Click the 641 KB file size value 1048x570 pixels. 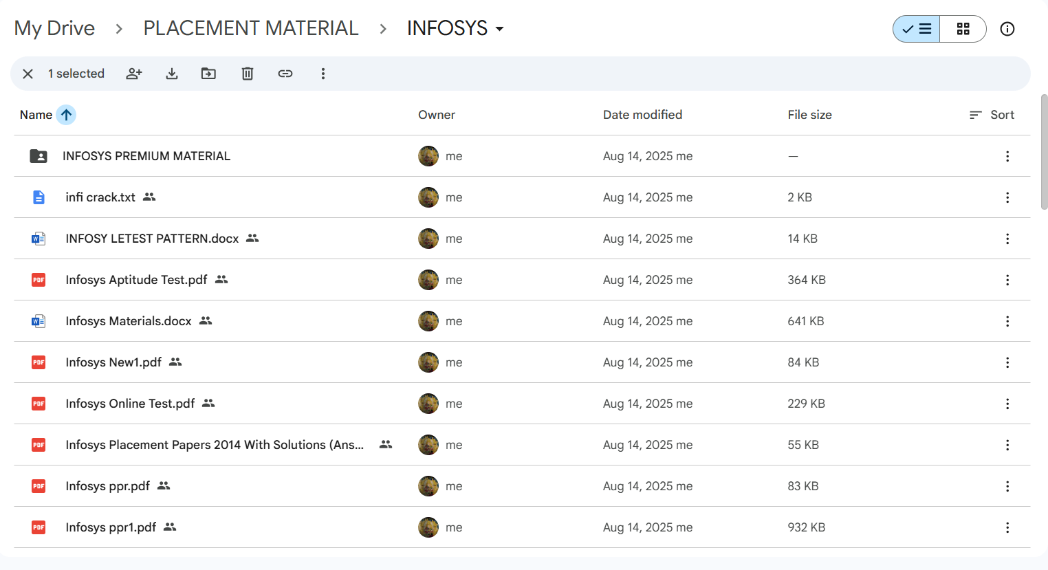click(x=806, y=321)
